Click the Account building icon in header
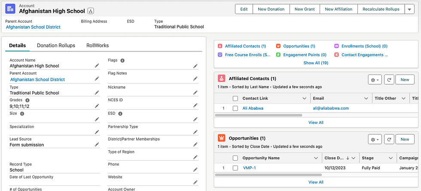 click(10, 9)
